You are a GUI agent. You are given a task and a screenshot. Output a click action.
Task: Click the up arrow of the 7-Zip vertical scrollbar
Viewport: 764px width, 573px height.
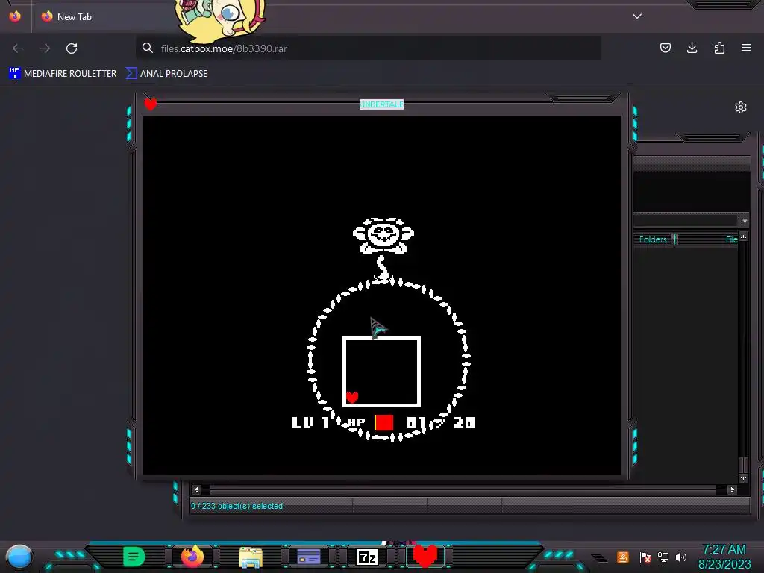tap(743, 237)
